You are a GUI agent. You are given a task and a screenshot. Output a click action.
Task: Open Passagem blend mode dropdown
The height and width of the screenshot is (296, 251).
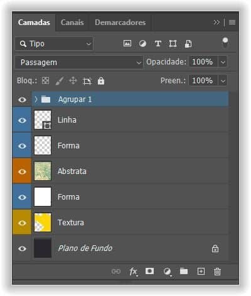point(79,62)
